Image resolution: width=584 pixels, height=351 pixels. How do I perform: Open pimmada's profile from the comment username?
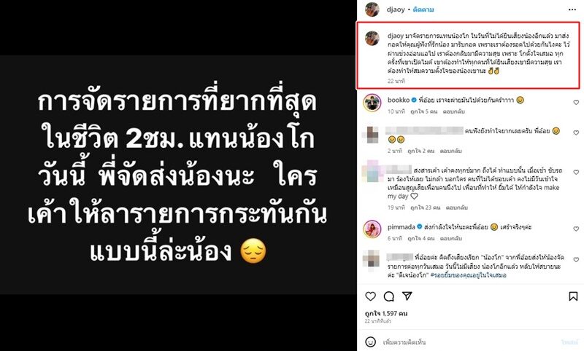(401, 226)
